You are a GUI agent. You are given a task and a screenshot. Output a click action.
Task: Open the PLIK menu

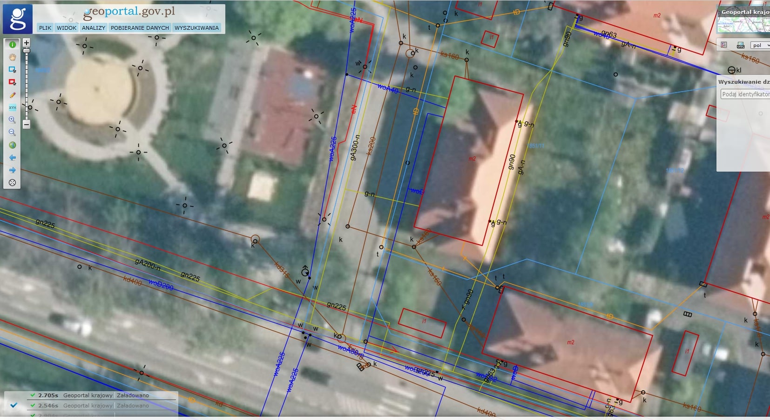pos(45,28)
